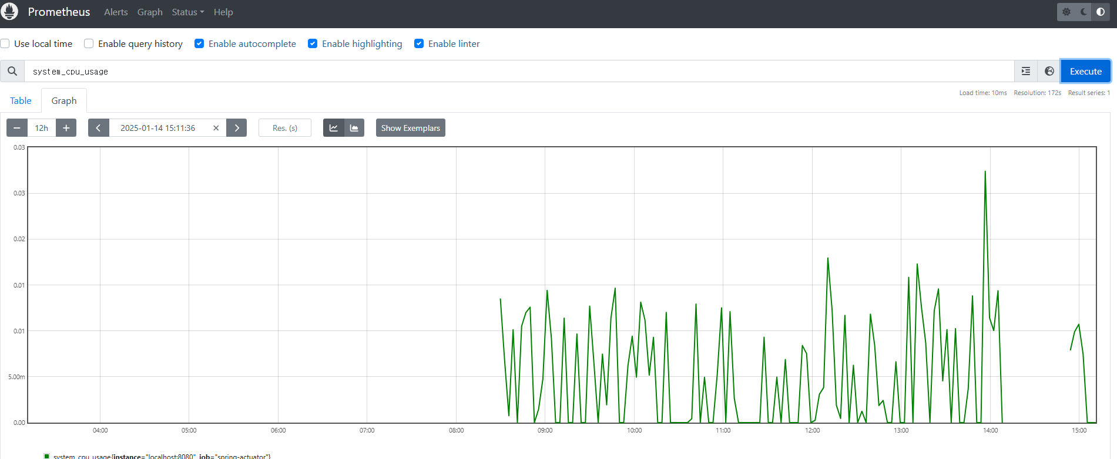
Task: Select the Graph tab
Action: tap(64, 100)
